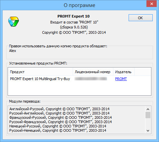This screenshot has height=142, width=159.
Task: Select the Русский-Французский module line
Action: coord(60,122)
